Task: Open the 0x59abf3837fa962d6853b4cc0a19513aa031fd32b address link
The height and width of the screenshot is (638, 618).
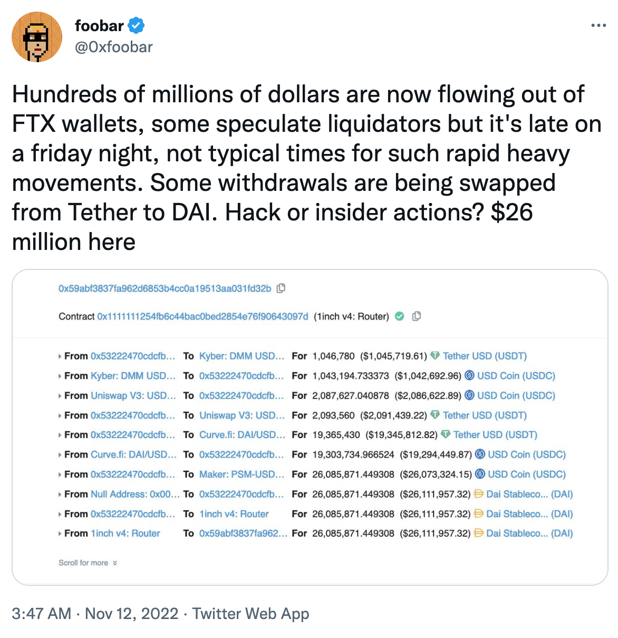Action: [x=165, y=288]
